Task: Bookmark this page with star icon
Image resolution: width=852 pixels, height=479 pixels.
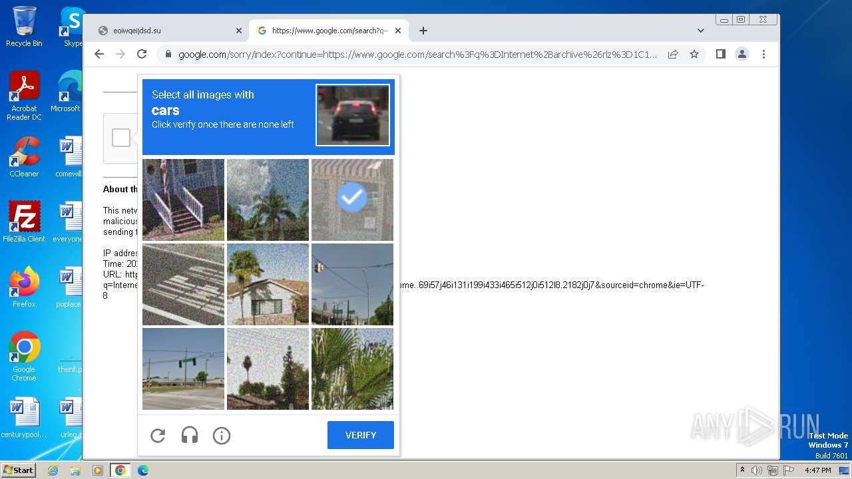Action: click(694, 55)
